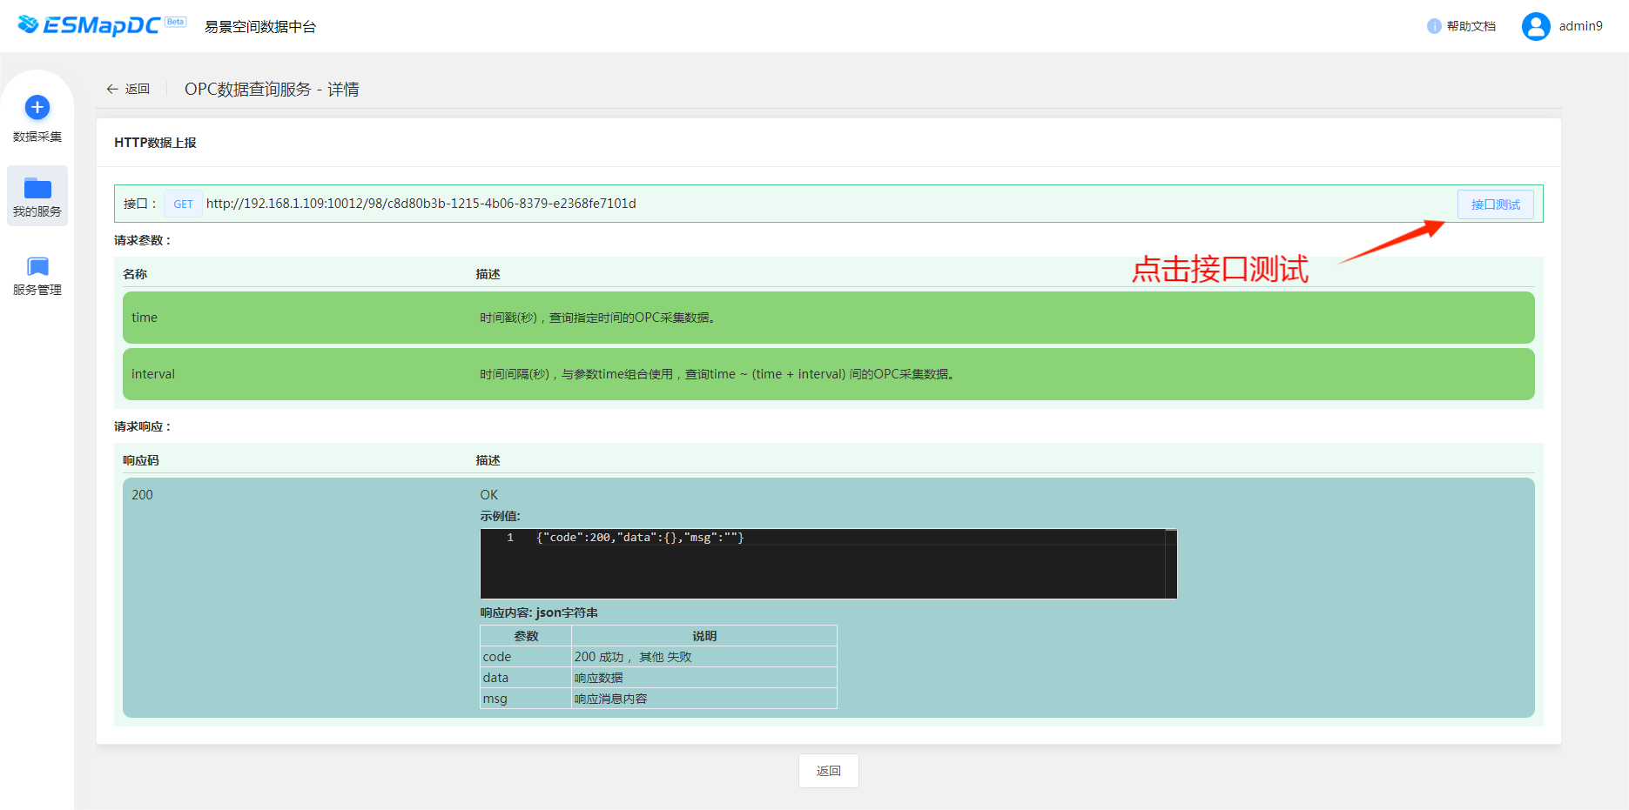The width and height of the screenshot is (1629, 810).
Task: Click the 帮助文档 info icon
Action: (x=1434, y=26)
